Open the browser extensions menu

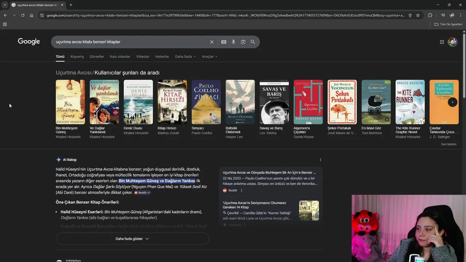(x=430, y=15)
